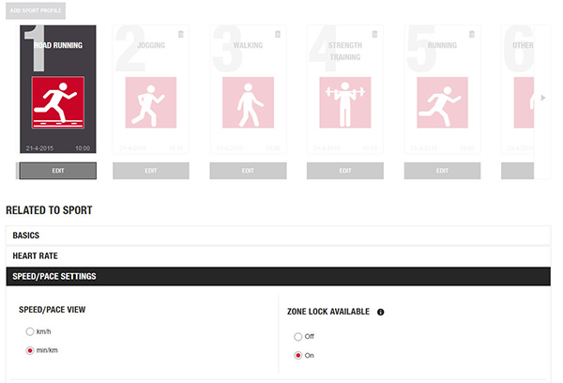The image size is (563, 383).
Task: Select the Jogging sport profile icon
Action: [150, 102]
